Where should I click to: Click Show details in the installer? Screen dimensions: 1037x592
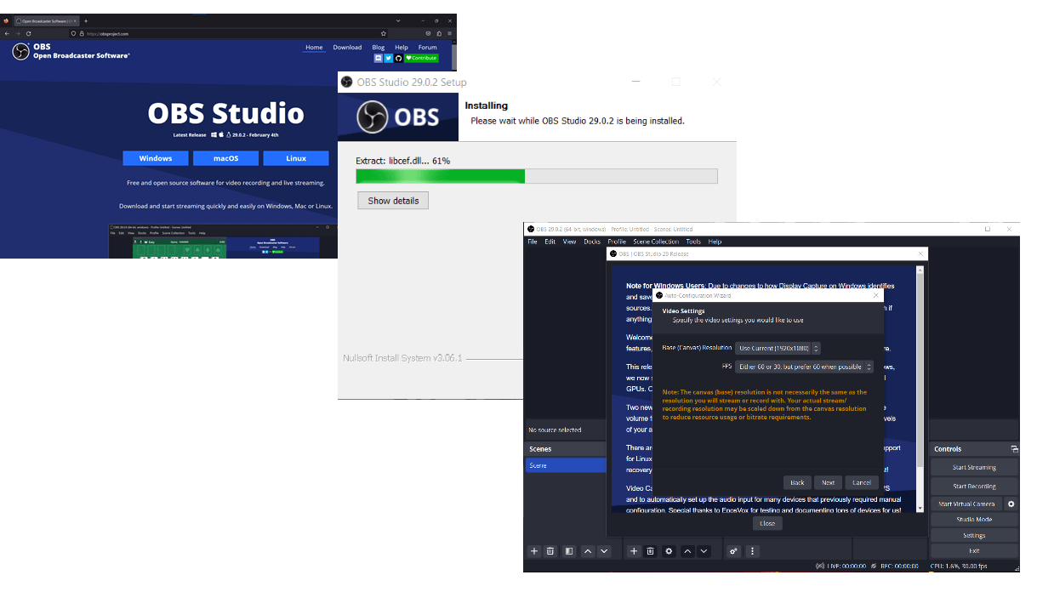tap(393, 201)
